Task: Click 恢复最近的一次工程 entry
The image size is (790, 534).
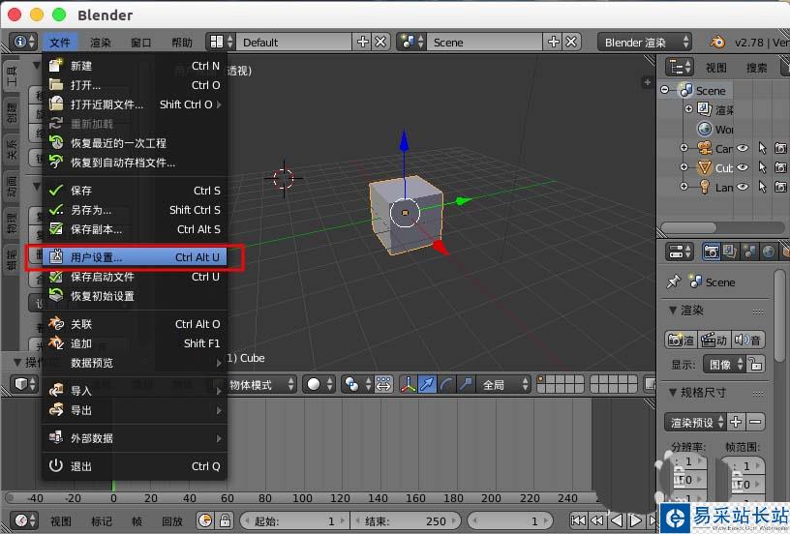Action: [x=135, y=143]
